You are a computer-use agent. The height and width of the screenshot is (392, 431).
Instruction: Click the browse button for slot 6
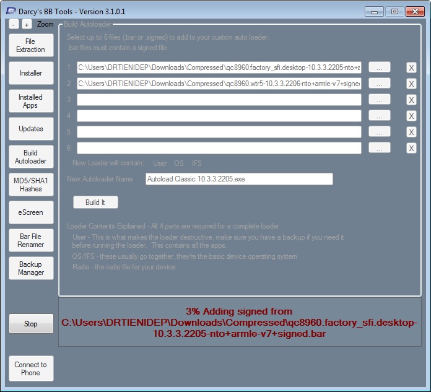(379, 147)
